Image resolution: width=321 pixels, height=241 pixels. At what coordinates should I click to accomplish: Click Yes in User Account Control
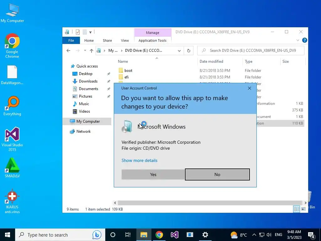[153, 174]
